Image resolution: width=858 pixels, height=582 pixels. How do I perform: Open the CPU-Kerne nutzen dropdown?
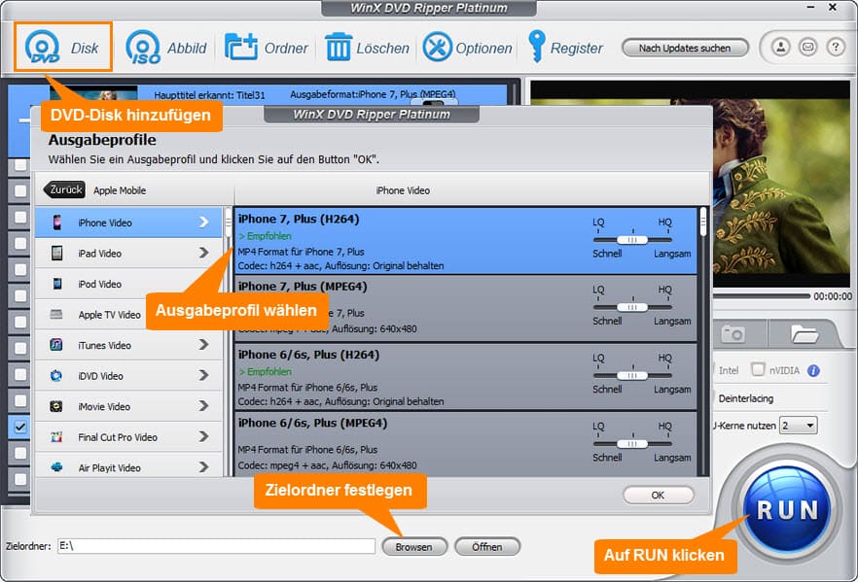[798, 426]
